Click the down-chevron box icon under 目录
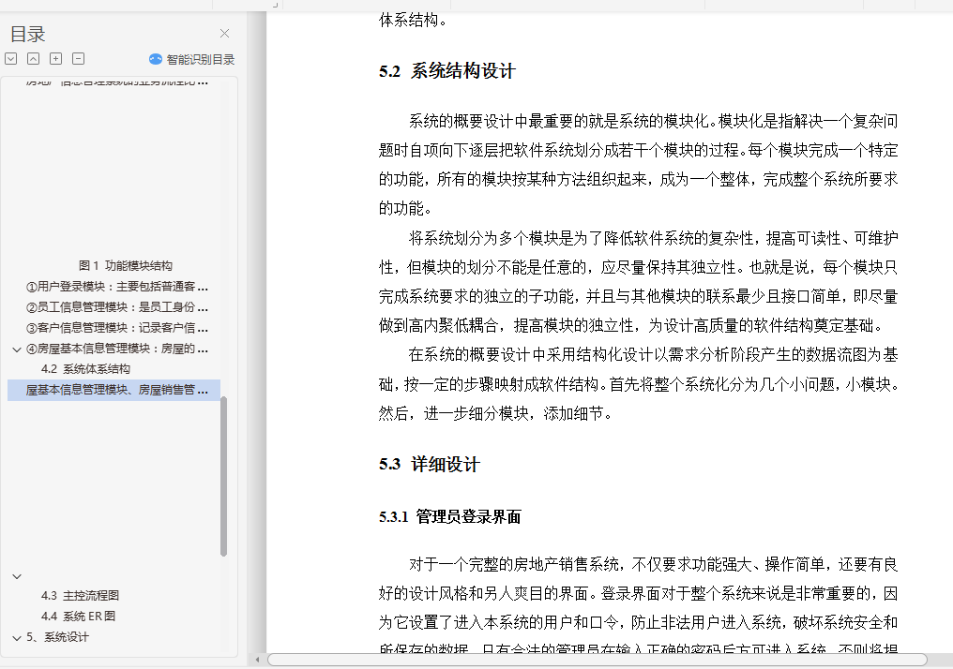This screenshot has height=669, width=953. (11, 58)
